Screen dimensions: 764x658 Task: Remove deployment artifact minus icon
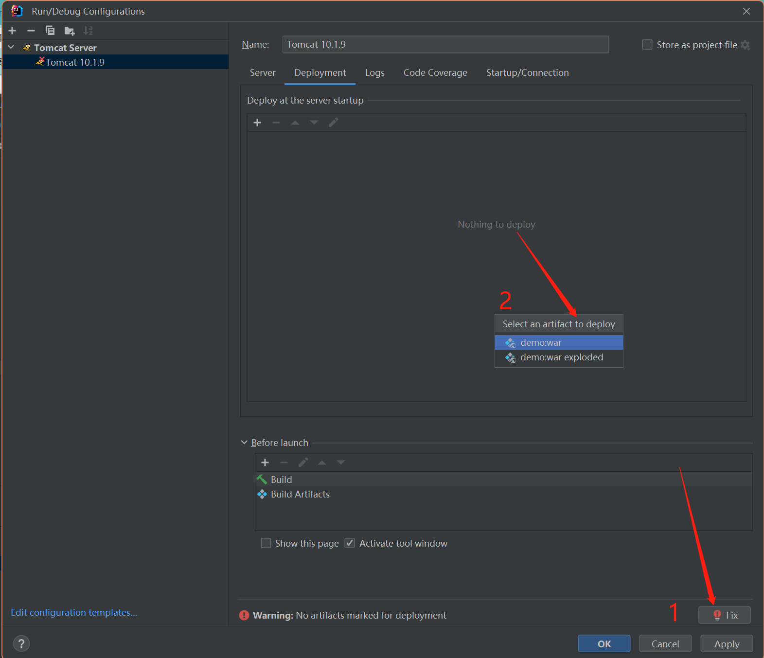coord(276,123)
